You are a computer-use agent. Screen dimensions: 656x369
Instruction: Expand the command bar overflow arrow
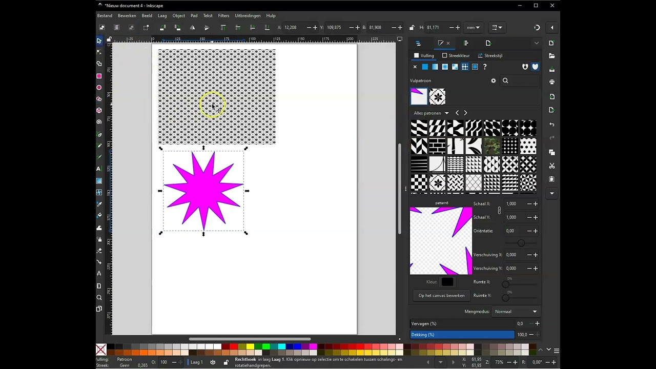pyautogui.click(x=551, y=194)
